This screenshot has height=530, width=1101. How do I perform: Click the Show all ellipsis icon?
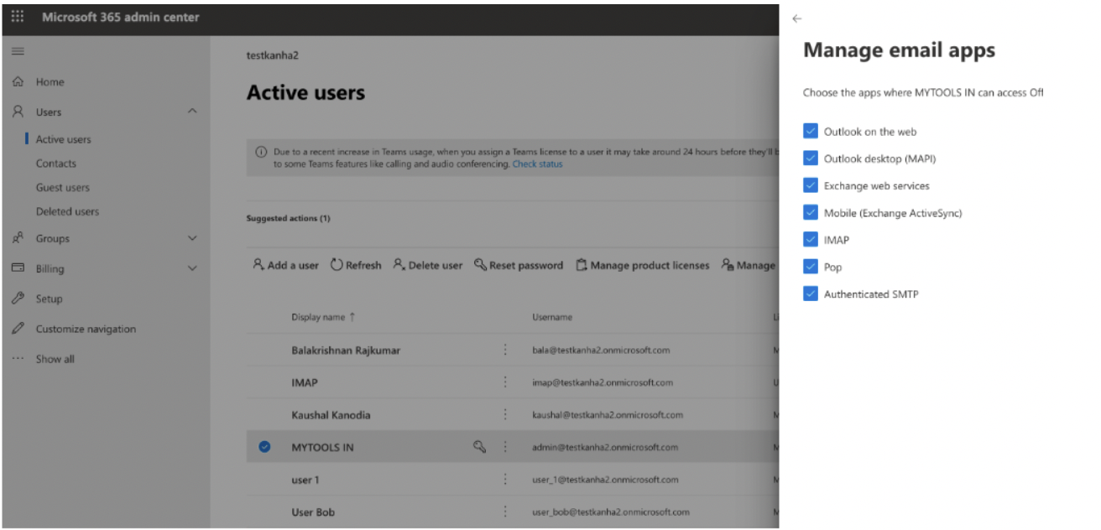coord(18,359)
